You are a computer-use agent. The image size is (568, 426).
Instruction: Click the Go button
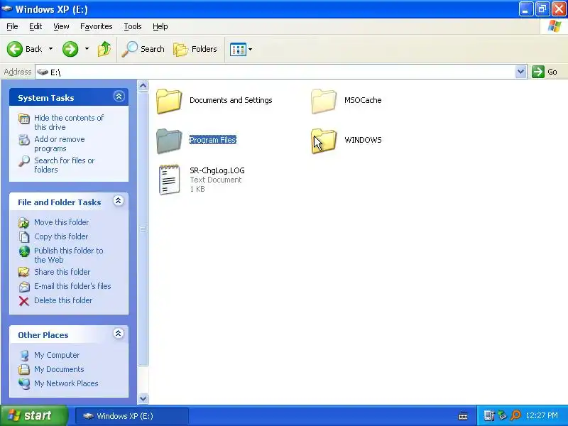[545, 72]
